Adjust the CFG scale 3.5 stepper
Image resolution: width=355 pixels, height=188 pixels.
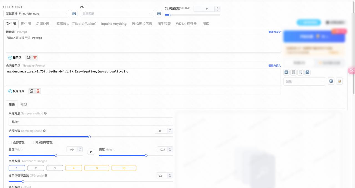click(x=170, y=176)
